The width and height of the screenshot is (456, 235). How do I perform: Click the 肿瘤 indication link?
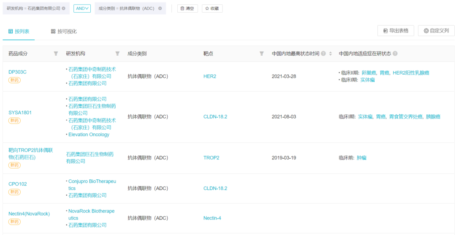[361, 158]
